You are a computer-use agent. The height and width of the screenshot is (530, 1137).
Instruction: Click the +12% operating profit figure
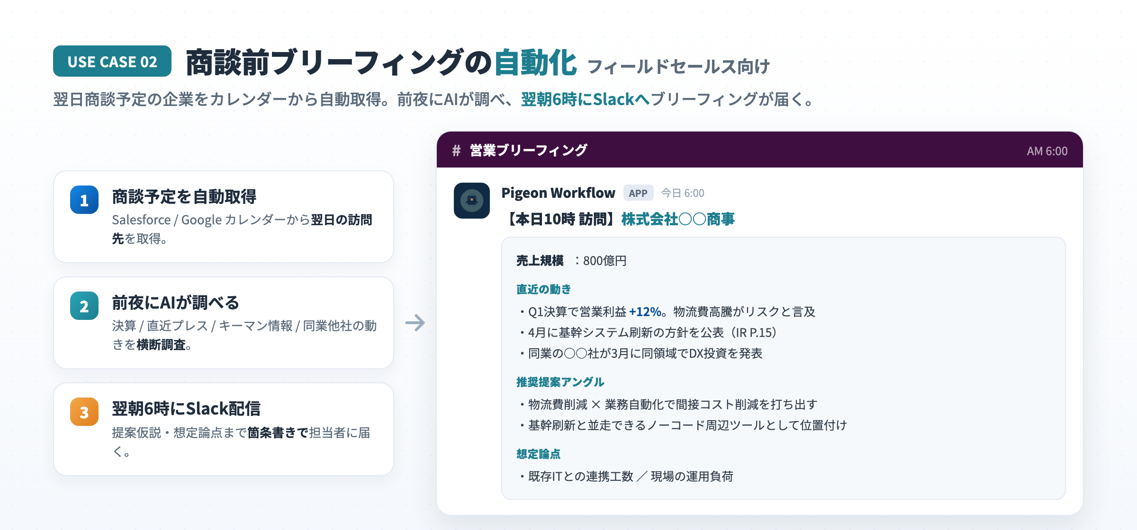tap(645, 312)
